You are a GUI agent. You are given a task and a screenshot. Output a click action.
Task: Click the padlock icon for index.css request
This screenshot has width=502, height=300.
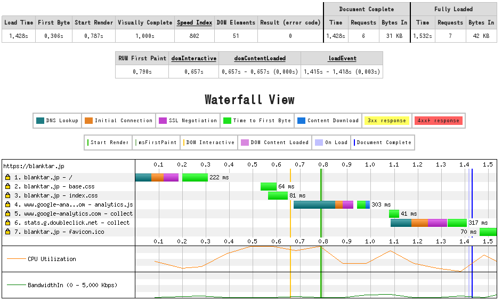point(8,195)
